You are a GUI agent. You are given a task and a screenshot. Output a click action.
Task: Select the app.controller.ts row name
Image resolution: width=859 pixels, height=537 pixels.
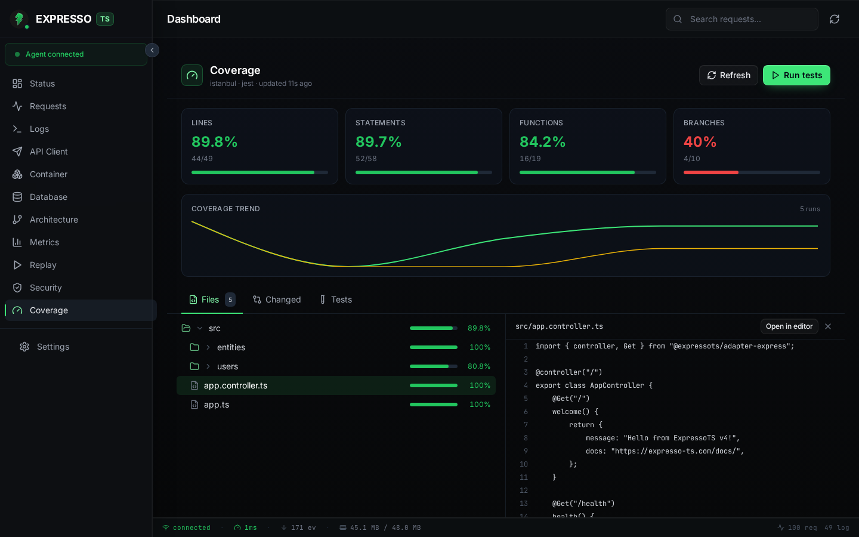[x=236, y=385]
